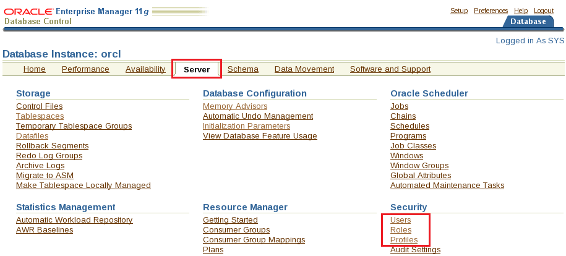This screenshot has width=566, height=256.
Task: Switch to the Data Movement tab
Action: coord(304,69)
